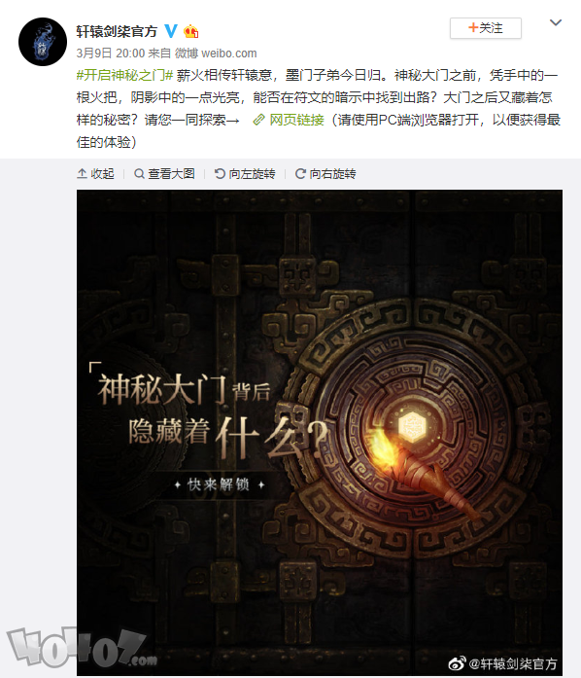This screenshot has width=581, height=678.
Task: View large image via 查看大图
Action: (164, 174)
